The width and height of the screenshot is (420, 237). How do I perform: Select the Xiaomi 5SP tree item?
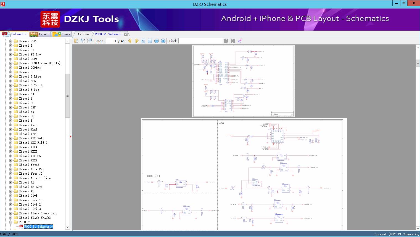(x=27, y=107)
